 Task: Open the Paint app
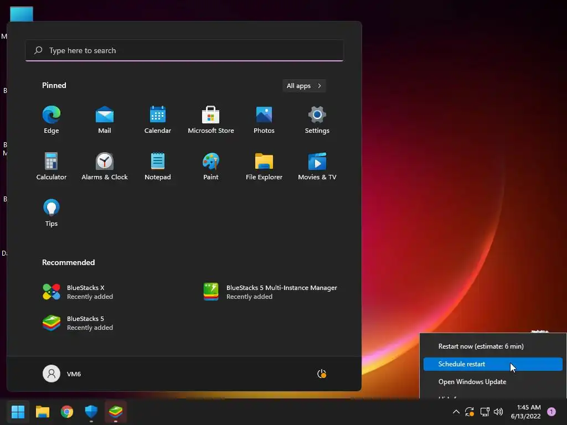[211, 166]
